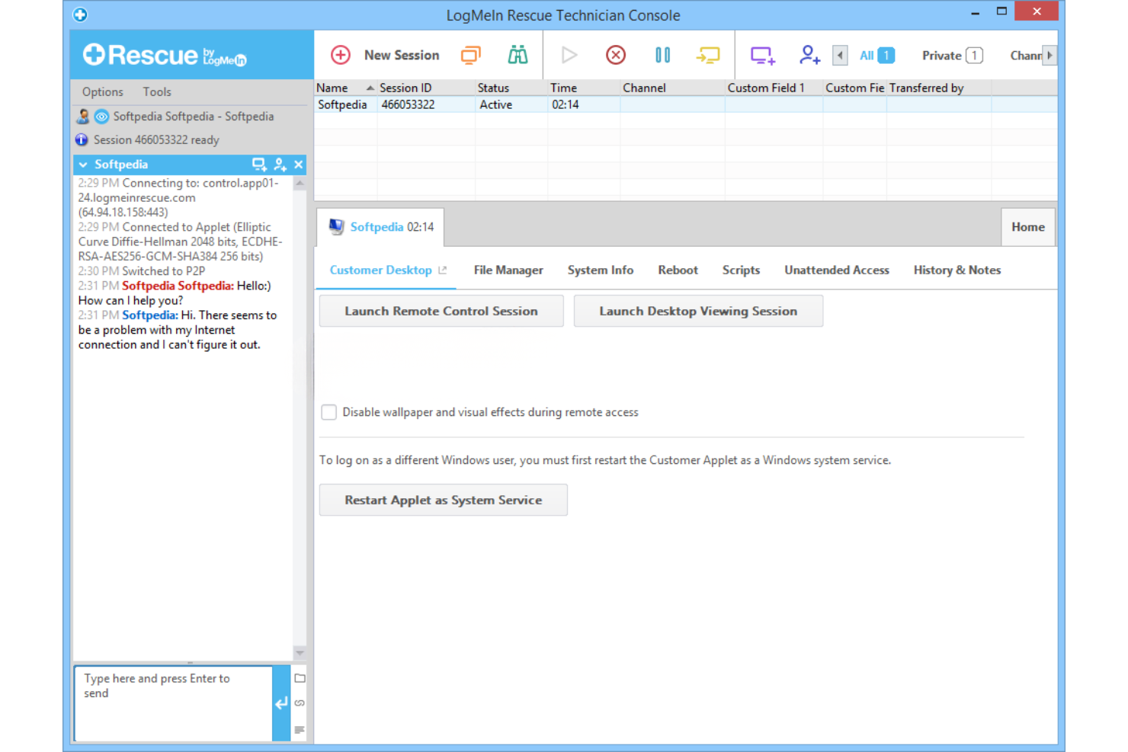Screen dimensions: 1128x752
Task: Click the link send URL icon beside chat input
Action: (x=300, y=703)
